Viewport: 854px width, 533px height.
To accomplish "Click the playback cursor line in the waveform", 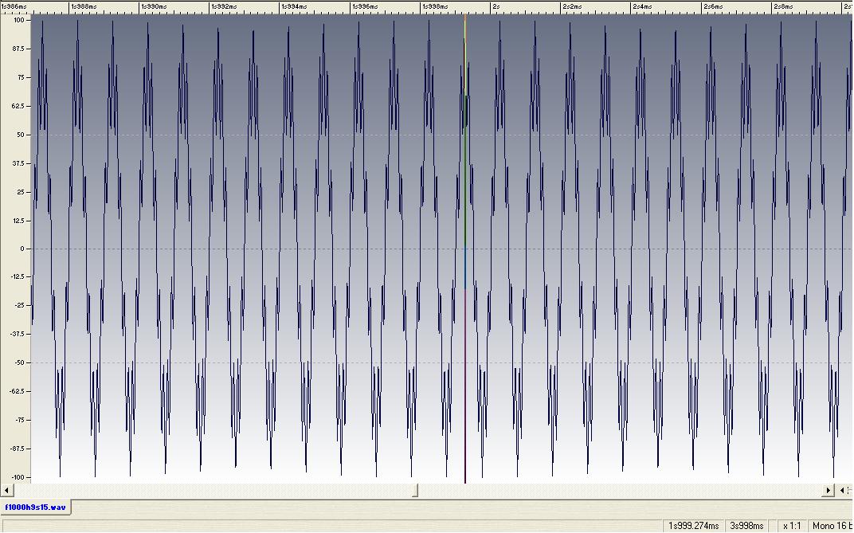I will click(465, 249).
